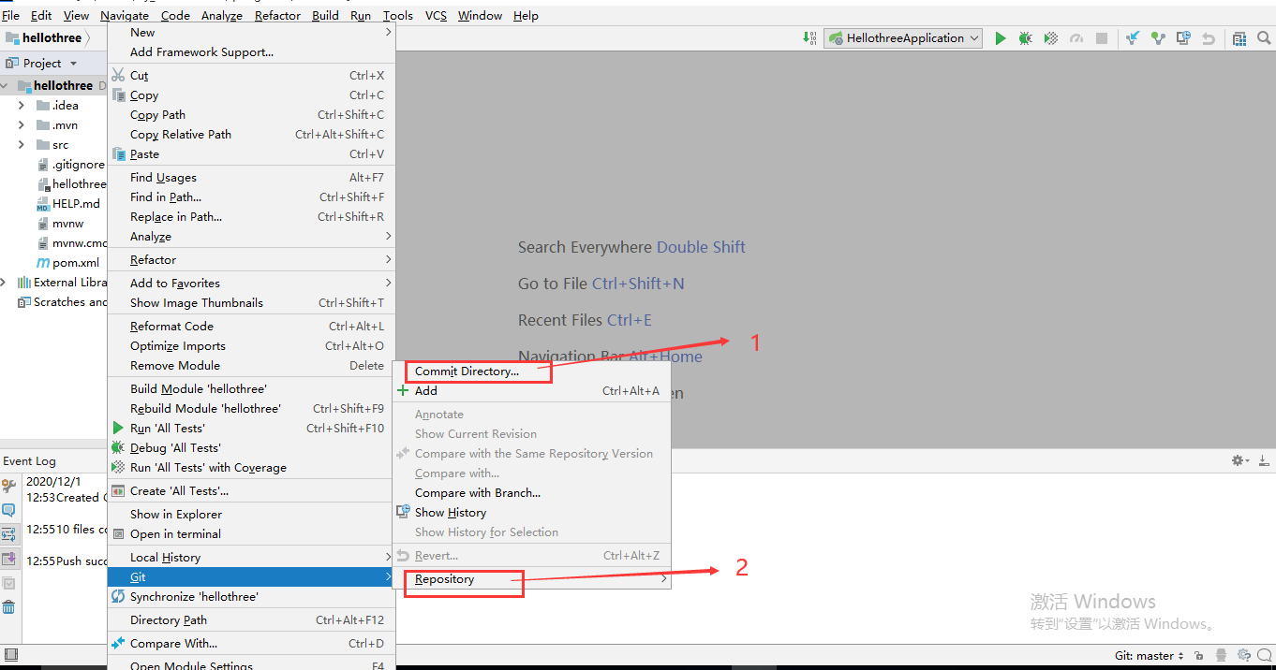
Task: Run with Coverage using the toolbar icon
Action: point(1050,37)
